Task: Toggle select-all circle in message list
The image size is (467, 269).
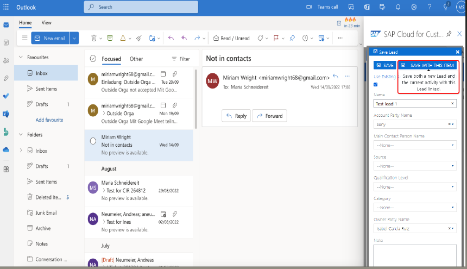Action: (93, 59)
